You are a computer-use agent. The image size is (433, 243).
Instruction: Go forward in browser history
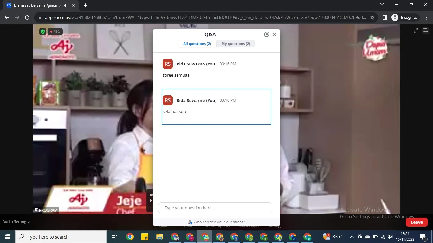17,17
